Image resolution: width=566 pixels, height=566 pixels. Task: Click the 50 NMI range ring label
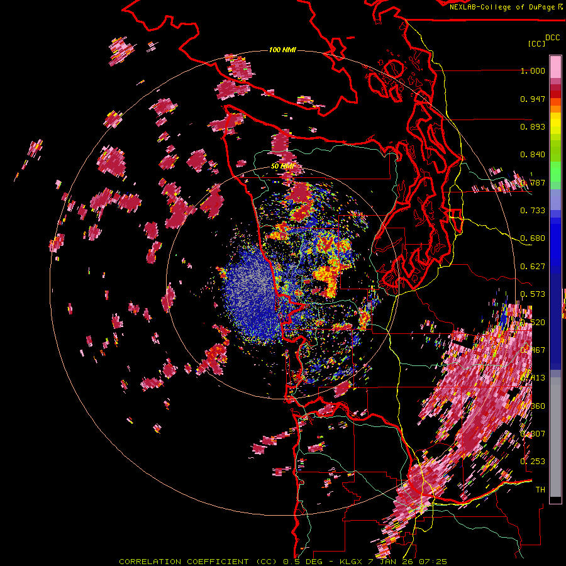[x=282, y=167]
